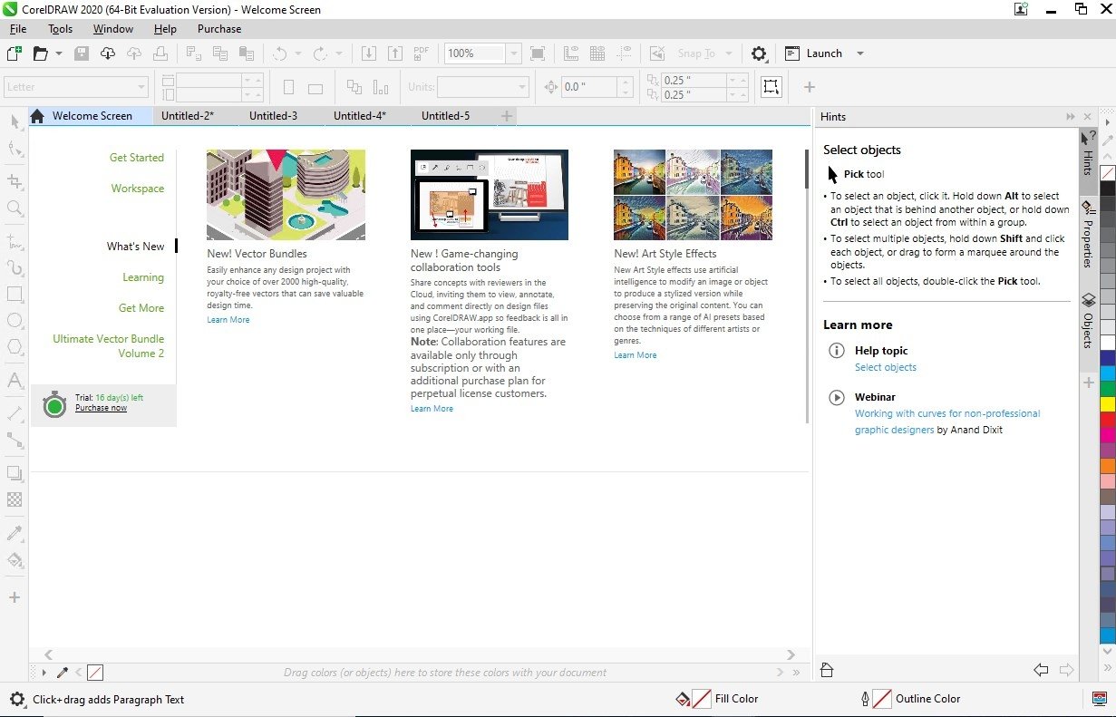Open the Redo history dropdown arrow
1116x717 pixels.
point(339,53)
